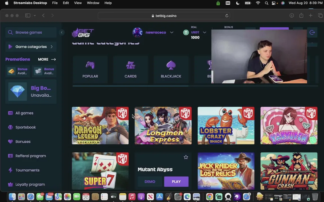
Task: Open the Gunman Crash game thumbnail
Action: coord(289,171)
